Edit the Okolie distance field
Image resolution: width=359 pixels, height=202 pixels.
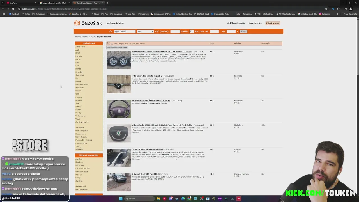(192, 31)
